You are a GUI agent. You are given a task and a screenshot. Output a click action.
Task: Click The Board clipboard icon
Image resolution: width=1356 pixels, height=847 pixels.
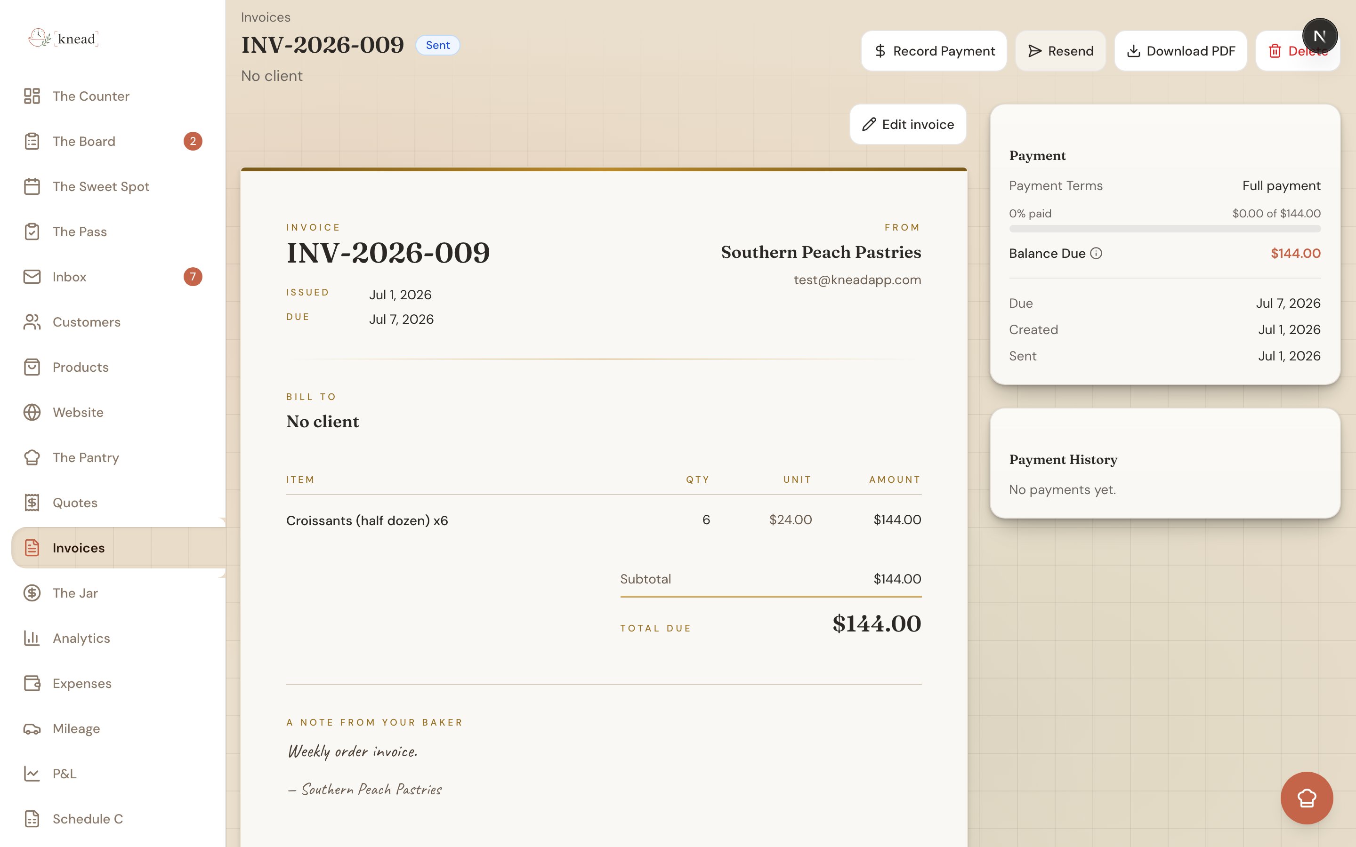point(32,141)
